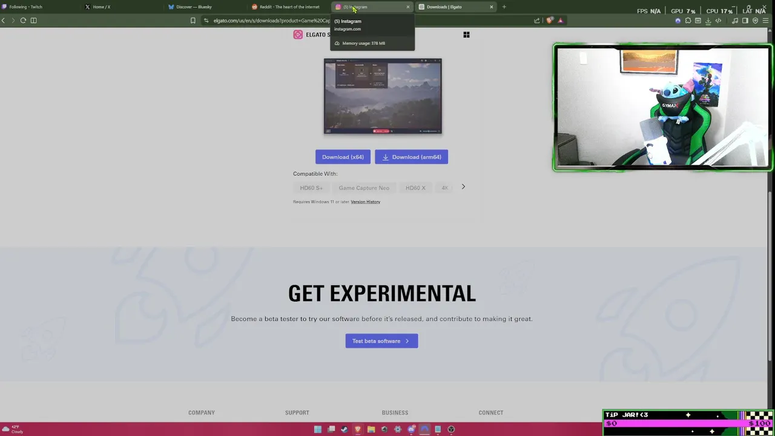The height and width of the screenshot is (436, 775).
Task: Open the weather widget showing Cloudy
Action: [x=13, y=429]
